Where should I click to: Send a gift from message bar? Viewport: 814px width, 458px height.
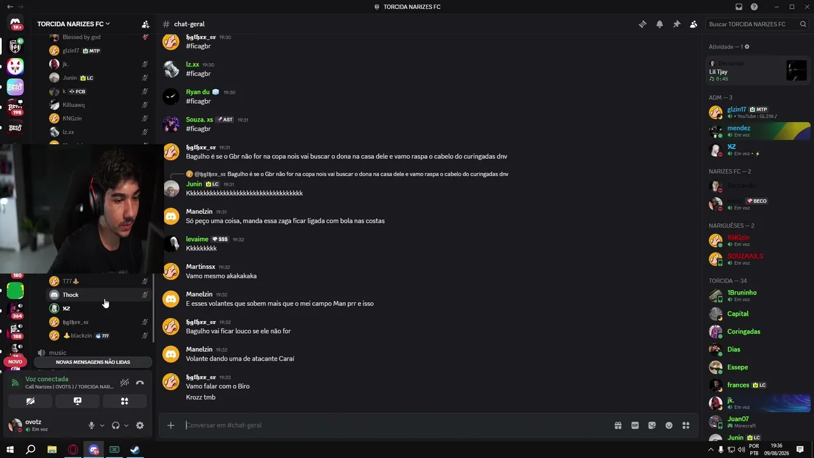(617, 425)
